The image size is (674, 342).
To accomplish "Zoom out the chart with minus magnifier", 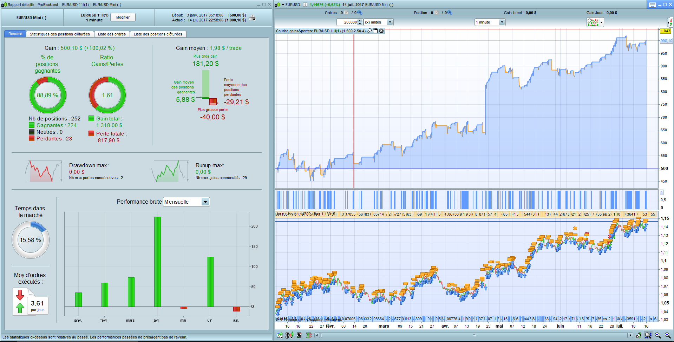I will (658, 335).
